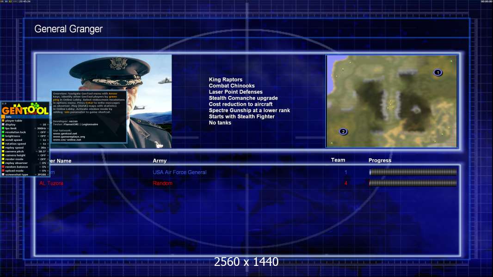Click the GenTool logo in the menu
Viewport: 493px width, 277px height.
click(x=25, y=109)
